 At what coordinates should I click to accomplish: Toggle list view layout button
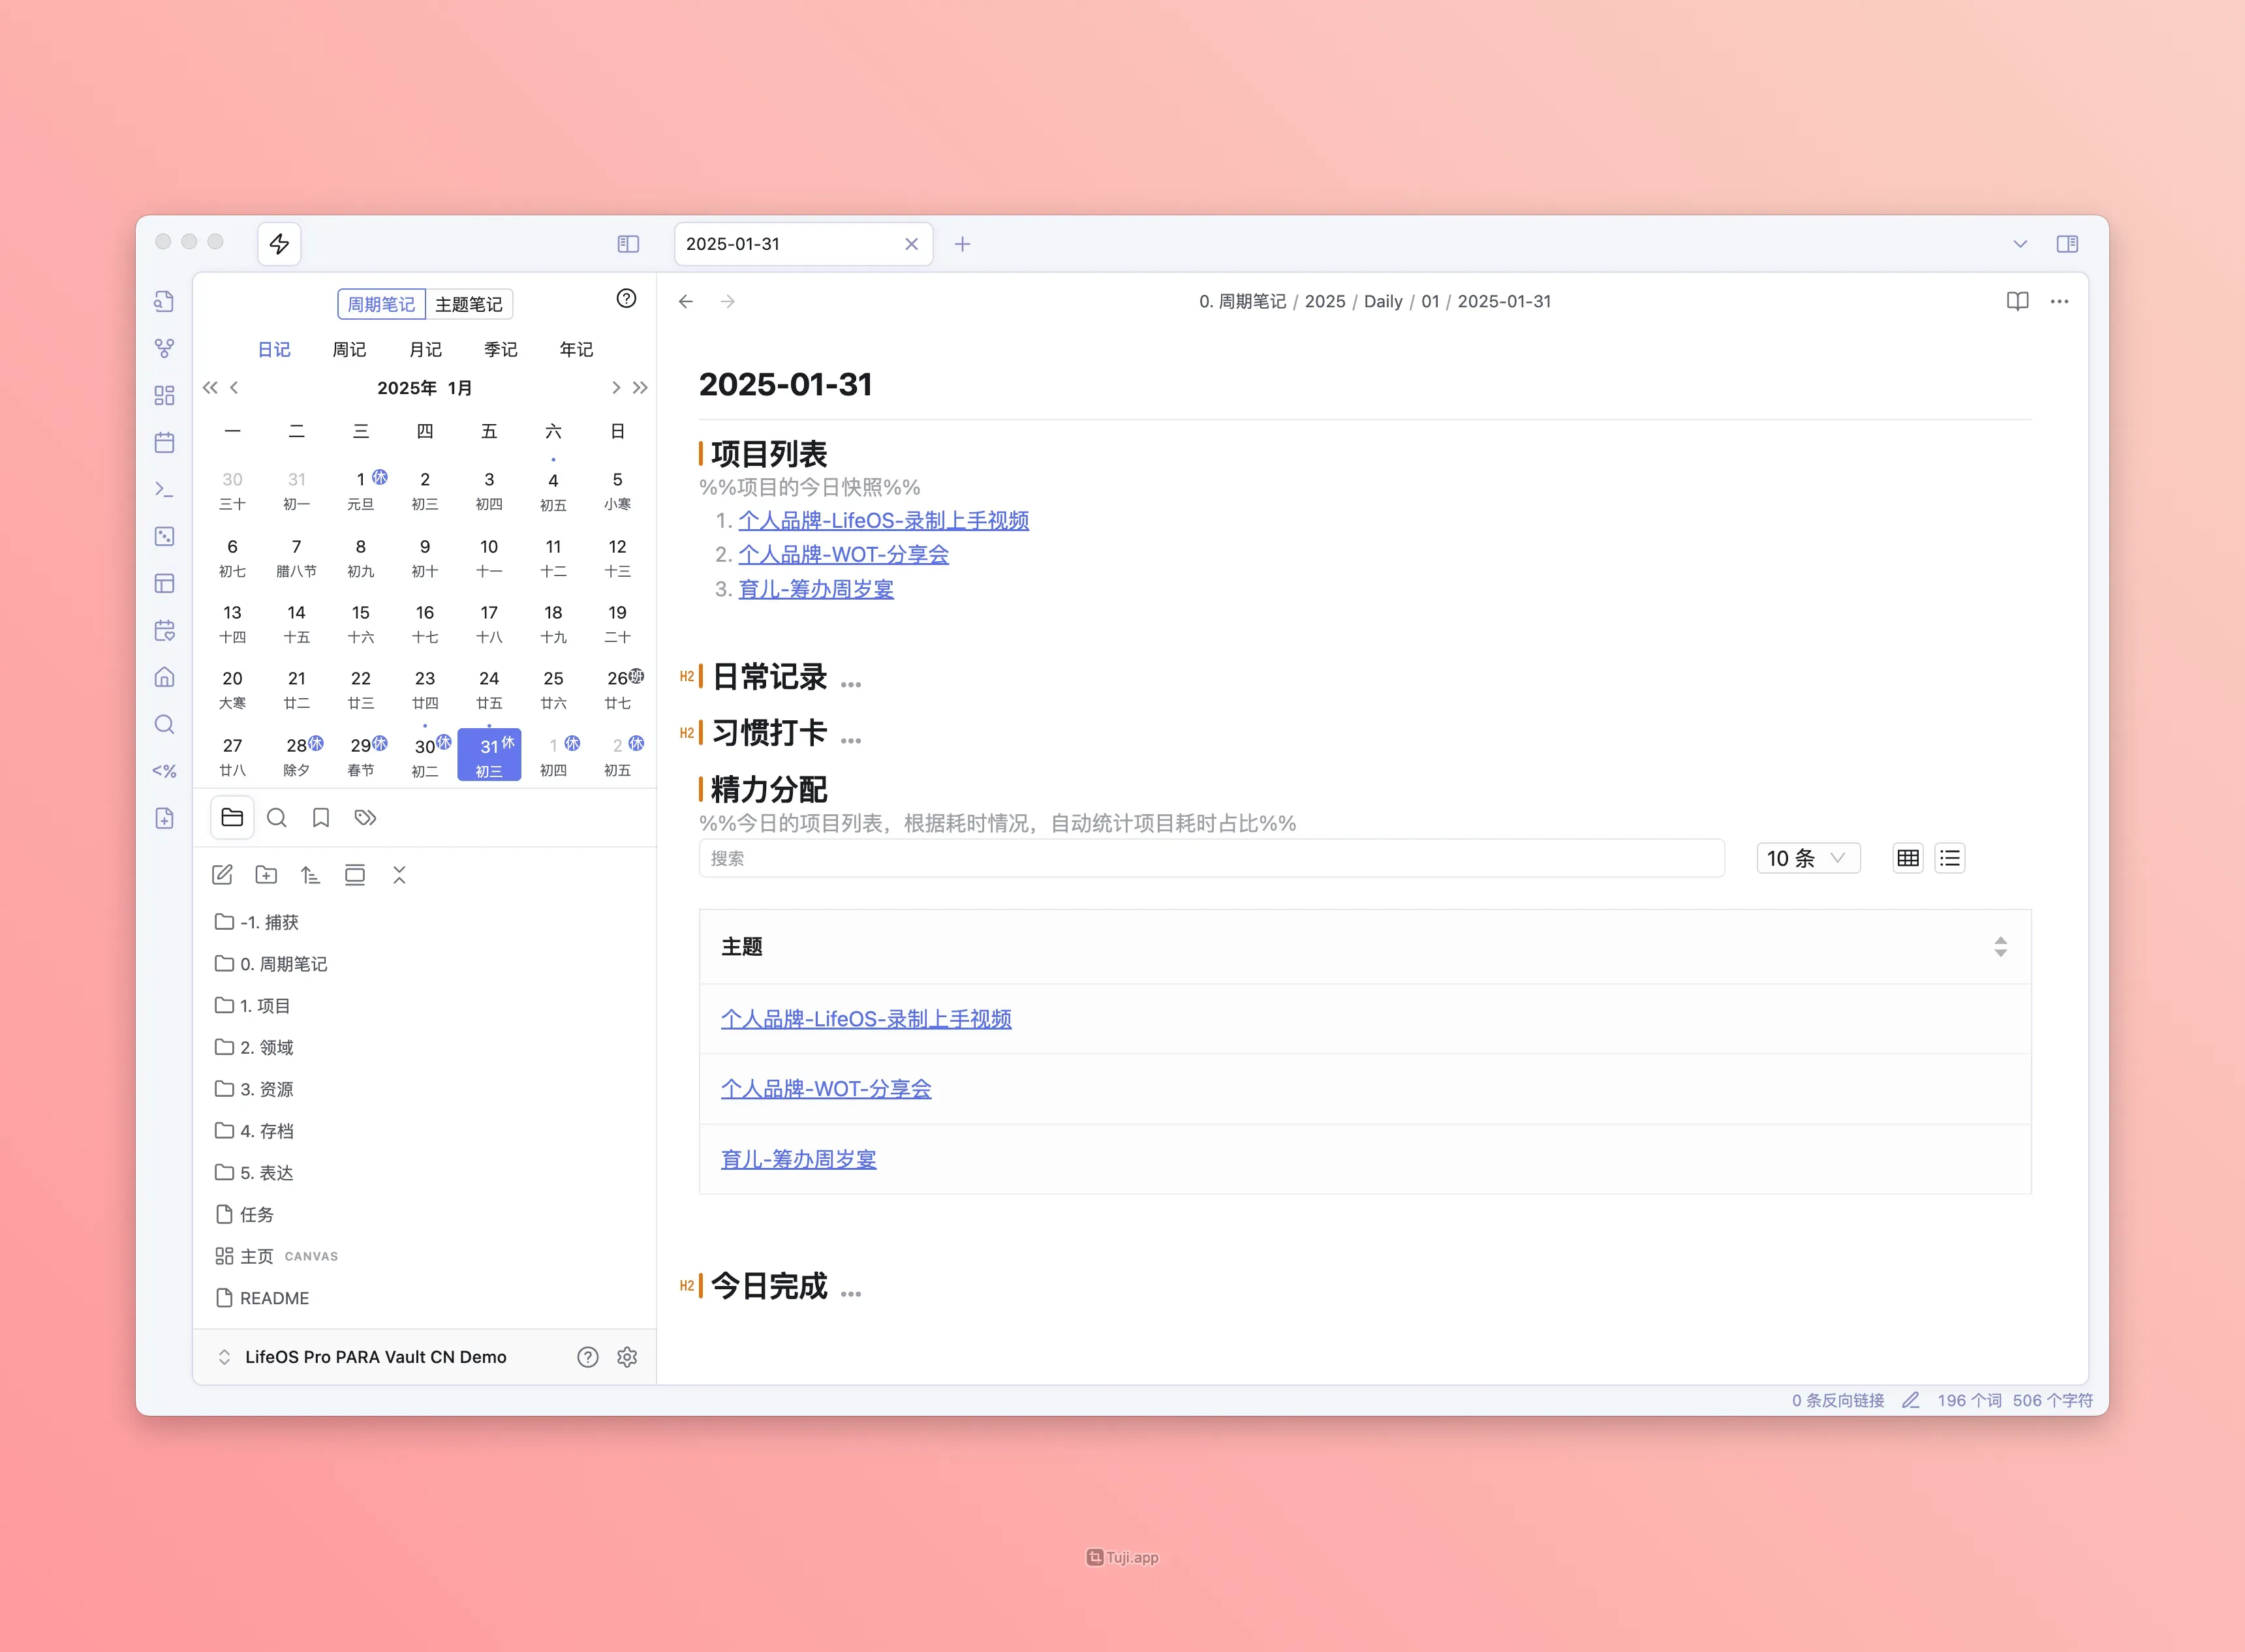click(x=1949, y=858)
